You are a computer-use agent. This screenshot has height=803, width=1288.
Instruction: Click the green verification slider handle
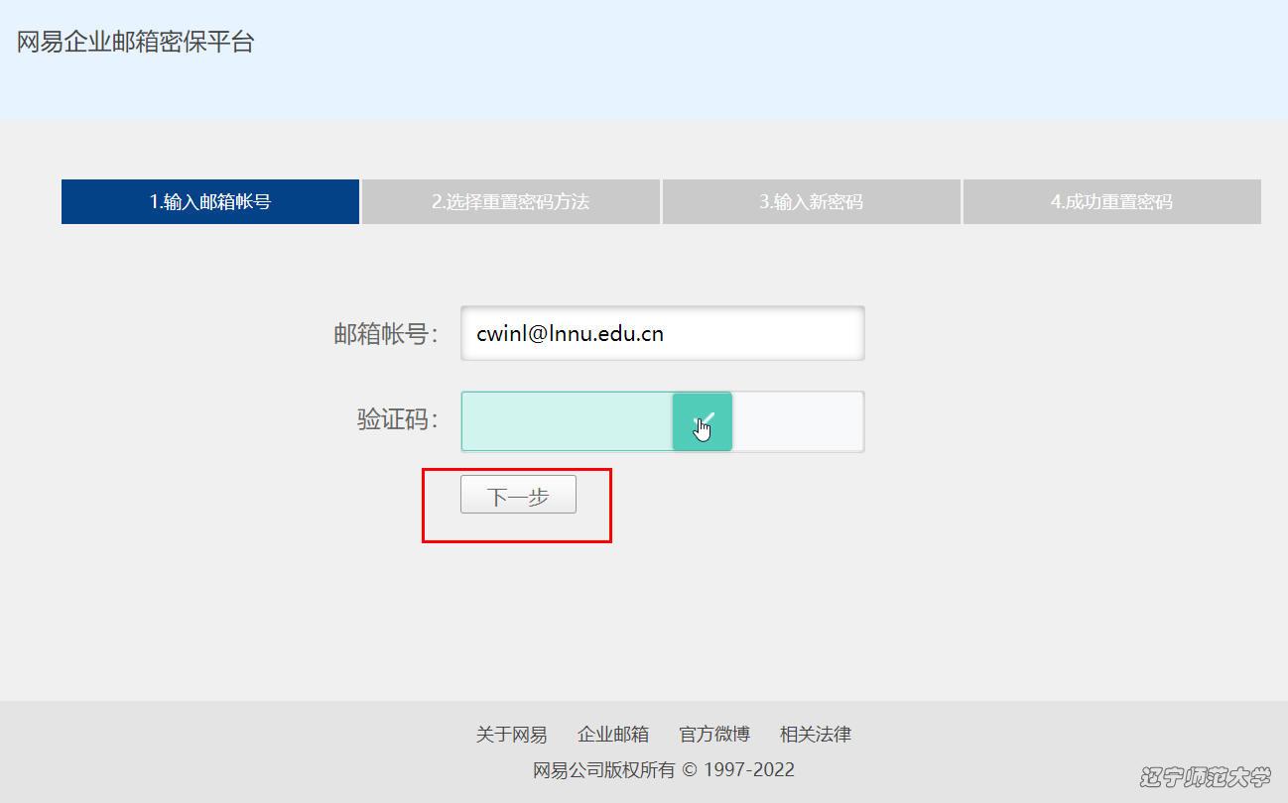[x=703, y=421]
